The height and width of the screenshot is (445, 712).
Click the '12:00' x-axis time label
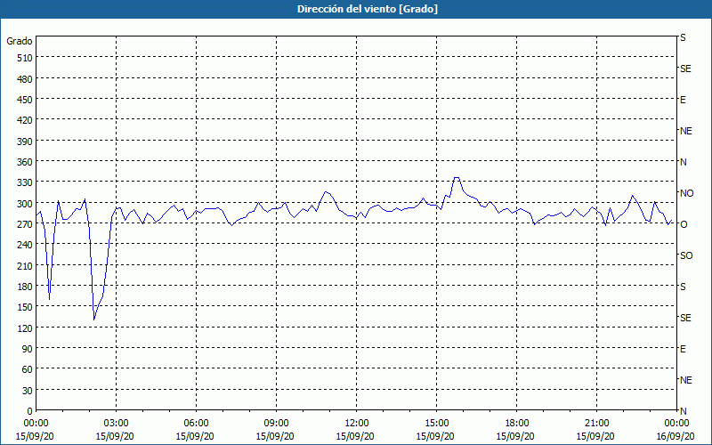point(356,424)
